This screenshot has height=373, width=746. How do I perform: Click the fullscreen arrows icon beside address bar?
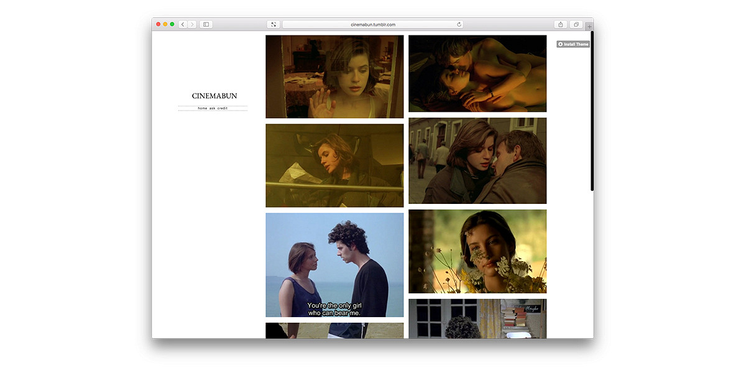click(x=274, y=24)
